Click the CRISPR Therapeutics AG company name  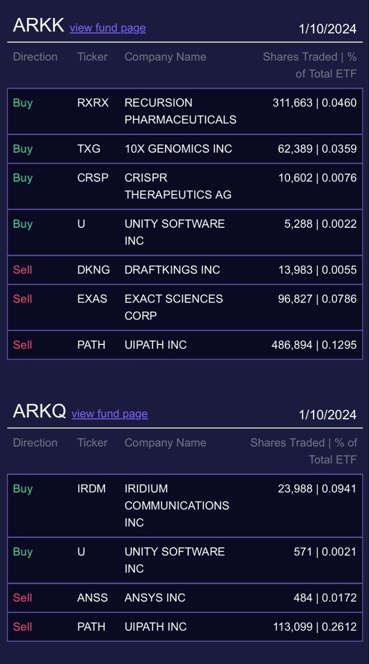(x=177, y=186)
